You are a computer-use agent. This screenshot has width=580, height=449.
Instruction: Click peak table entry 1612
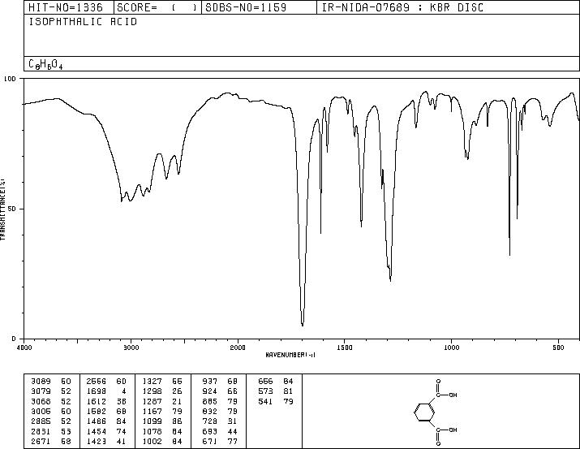tap(97, 401)
